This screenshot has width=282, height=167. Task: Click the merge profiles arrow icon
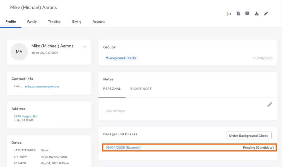point(229,14)
